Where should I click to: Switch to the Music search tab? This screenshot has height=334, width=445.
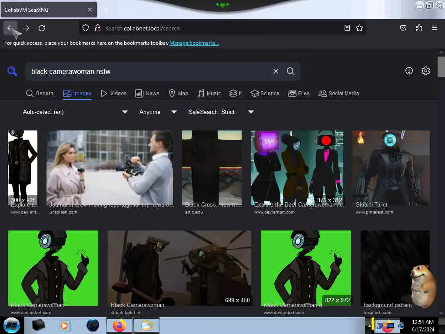point(209,94)
